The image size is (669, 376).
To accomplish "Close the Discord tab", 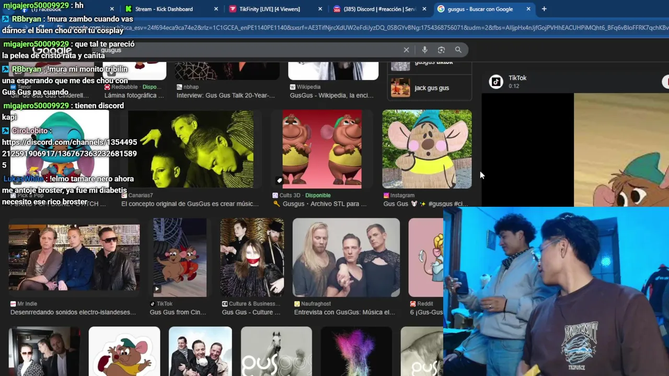I will click(424, 9).
